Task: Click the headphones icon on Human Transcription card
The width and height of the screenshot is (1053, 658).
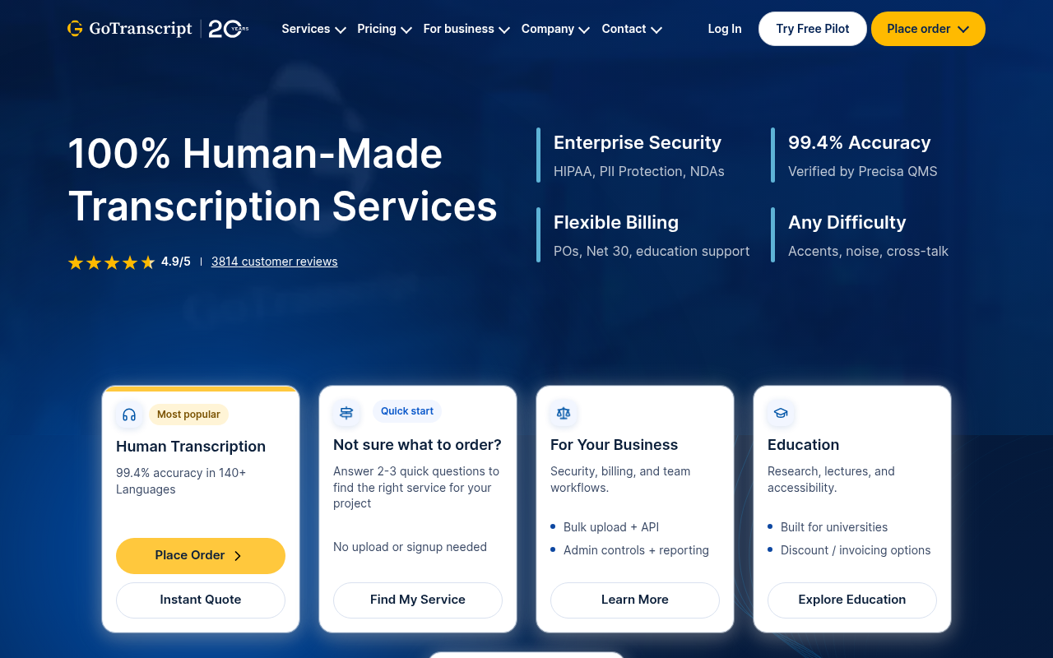Action: [129, 415]
